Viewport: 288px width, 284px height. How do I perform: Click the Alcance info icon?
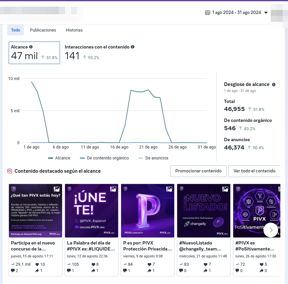tap(31, 47)
